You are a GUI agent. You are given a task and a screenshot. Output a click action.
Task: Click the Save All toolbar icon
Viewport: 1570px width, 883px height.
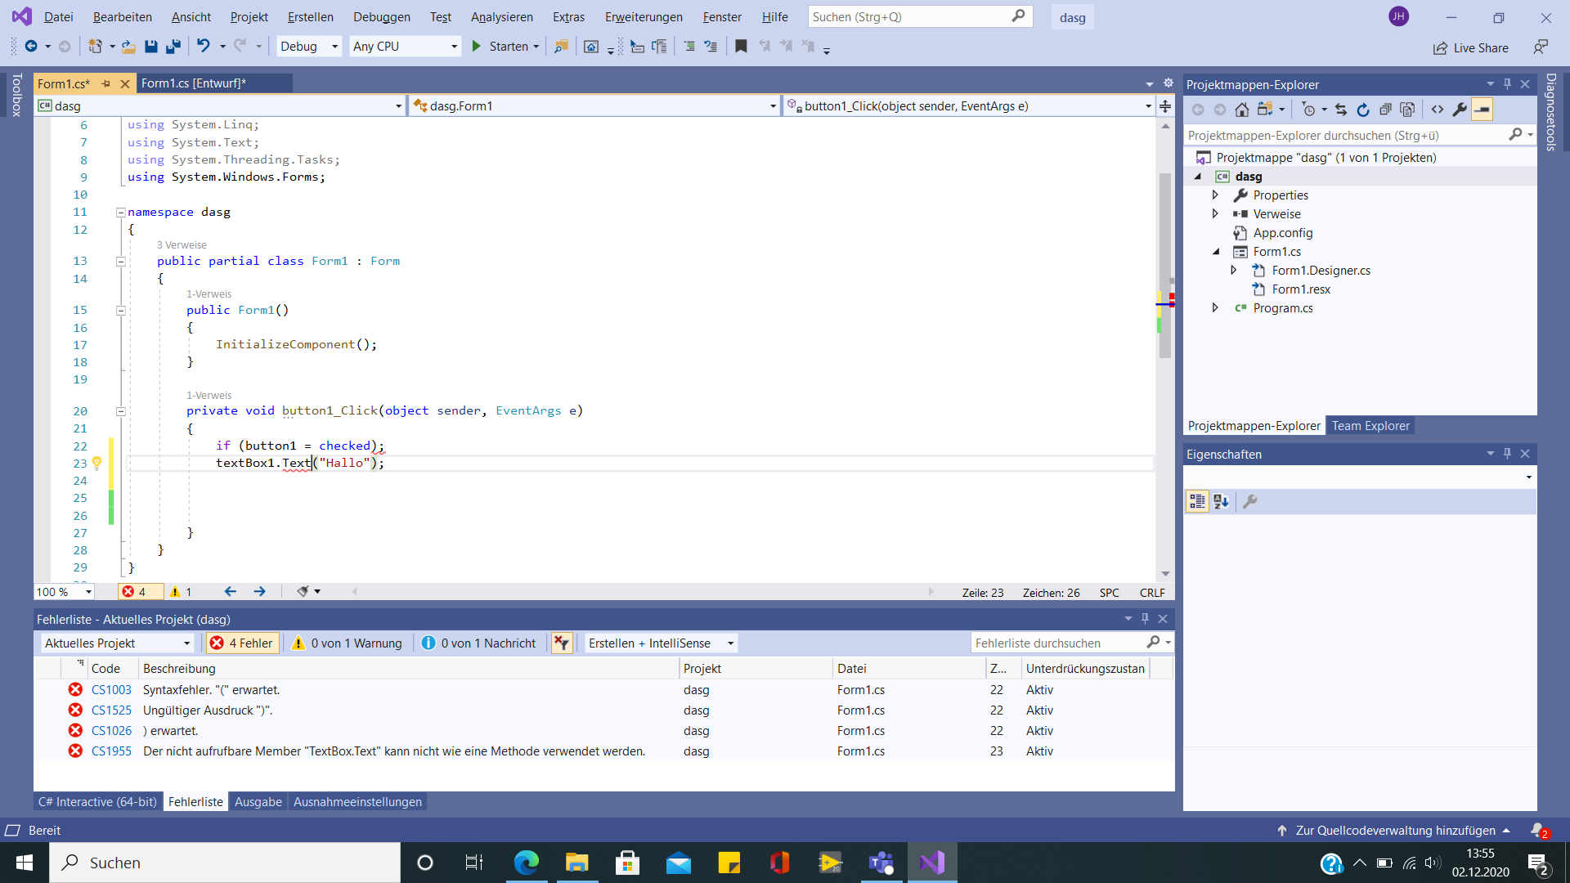[173, 47]
